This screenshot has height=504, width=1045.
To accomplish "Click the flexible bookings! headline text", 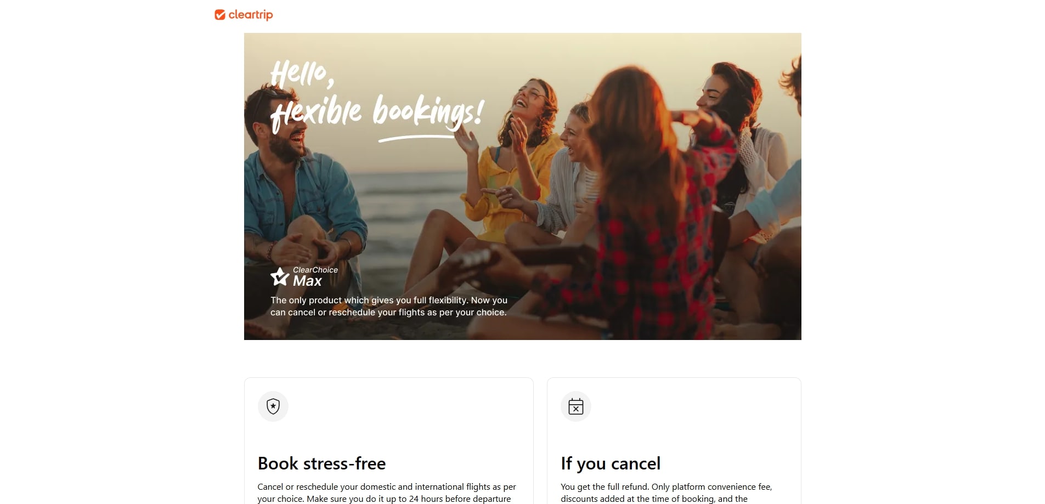I will [x=377, y=113].
